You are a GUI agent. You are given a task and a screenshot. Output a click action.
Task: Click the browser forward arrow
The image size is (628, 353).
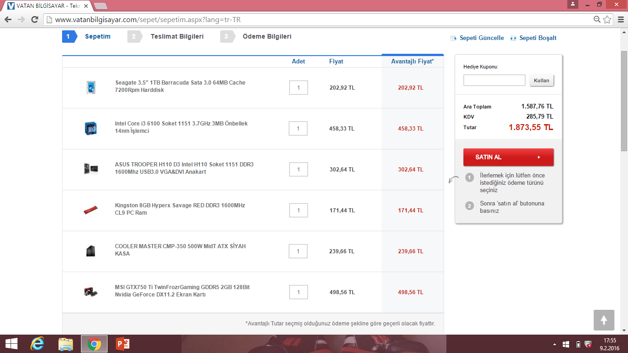coord(21,20)
